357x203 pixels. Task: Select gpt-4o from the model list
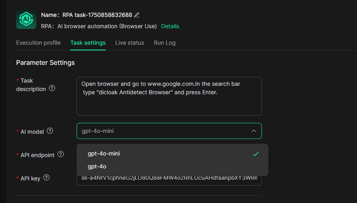pyautogui.click(x=97, y=166)
